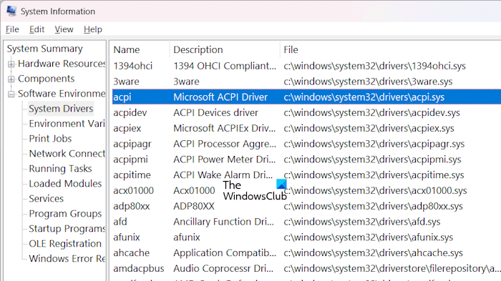
Task: Click the 1394ohci.sys file path
Action: (374, 66)
